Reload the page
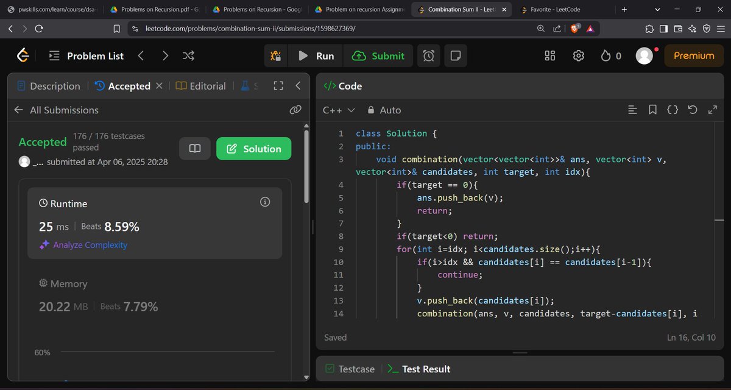 pos(39,29)
